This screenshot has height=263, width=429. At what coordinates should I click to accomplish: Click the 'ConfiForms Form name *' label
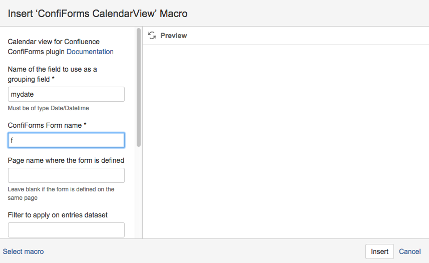click(47, 125)
